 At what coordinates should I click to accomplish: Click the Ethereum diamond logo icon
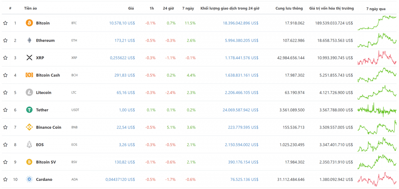click(29, 40)
